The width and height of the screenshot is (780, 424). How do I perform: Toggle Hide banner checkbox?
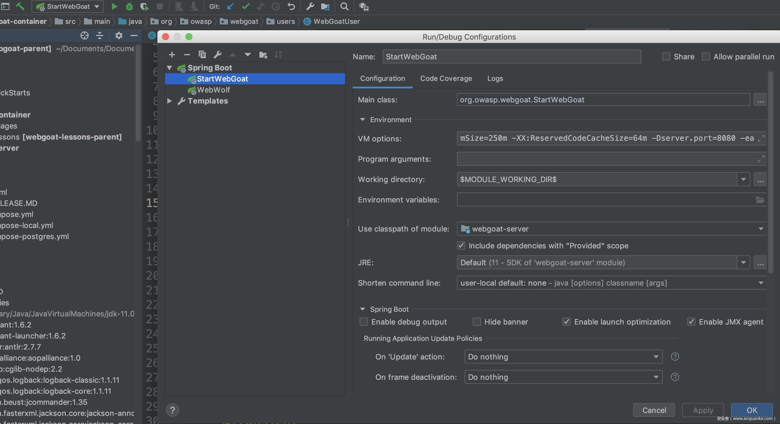click(x=477, y=322)
